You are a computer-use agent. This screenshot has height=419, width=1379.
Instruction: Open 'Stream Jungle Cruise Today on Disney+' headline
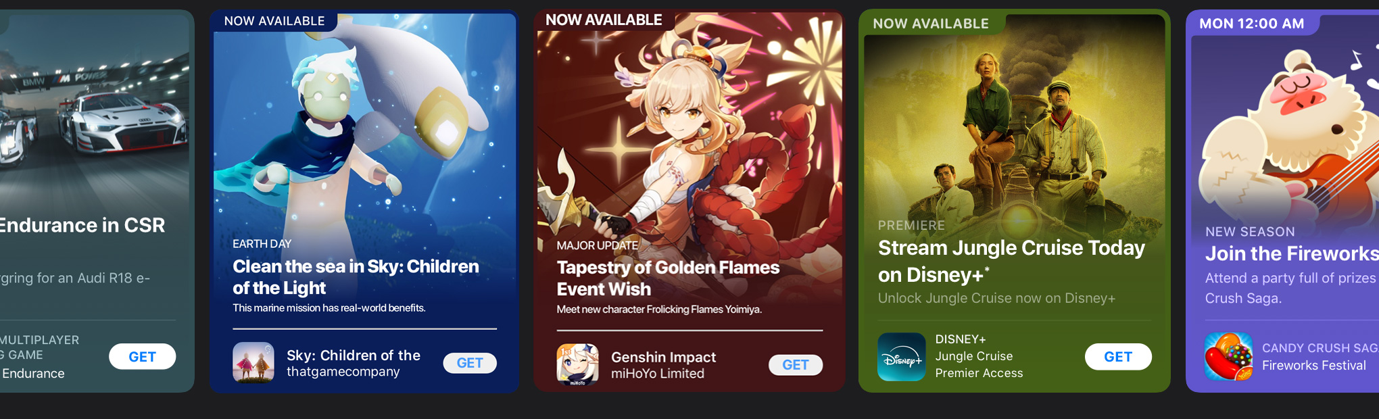(x=1011, y=261)
